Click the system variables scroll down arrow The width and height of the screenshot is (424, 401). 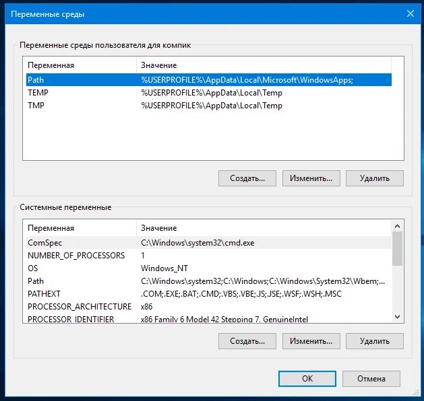(x=397, y=316)
